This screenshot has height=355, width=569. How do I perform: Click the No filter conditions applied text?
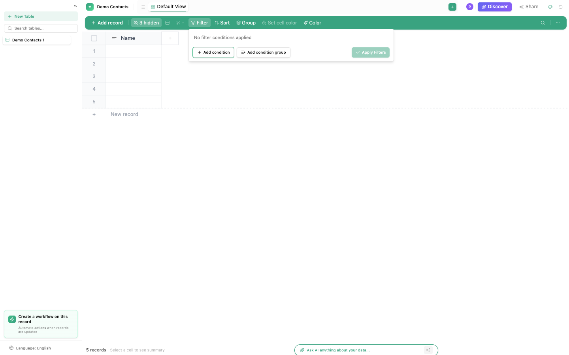223,38
